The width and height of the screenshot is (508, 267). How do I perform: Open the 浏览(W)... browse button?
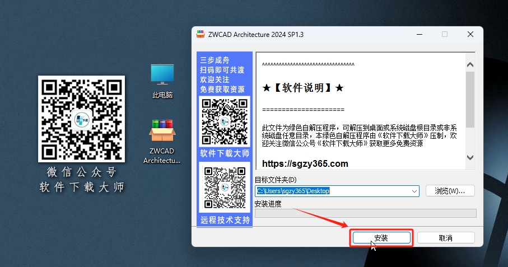click(x=450, y=191)
